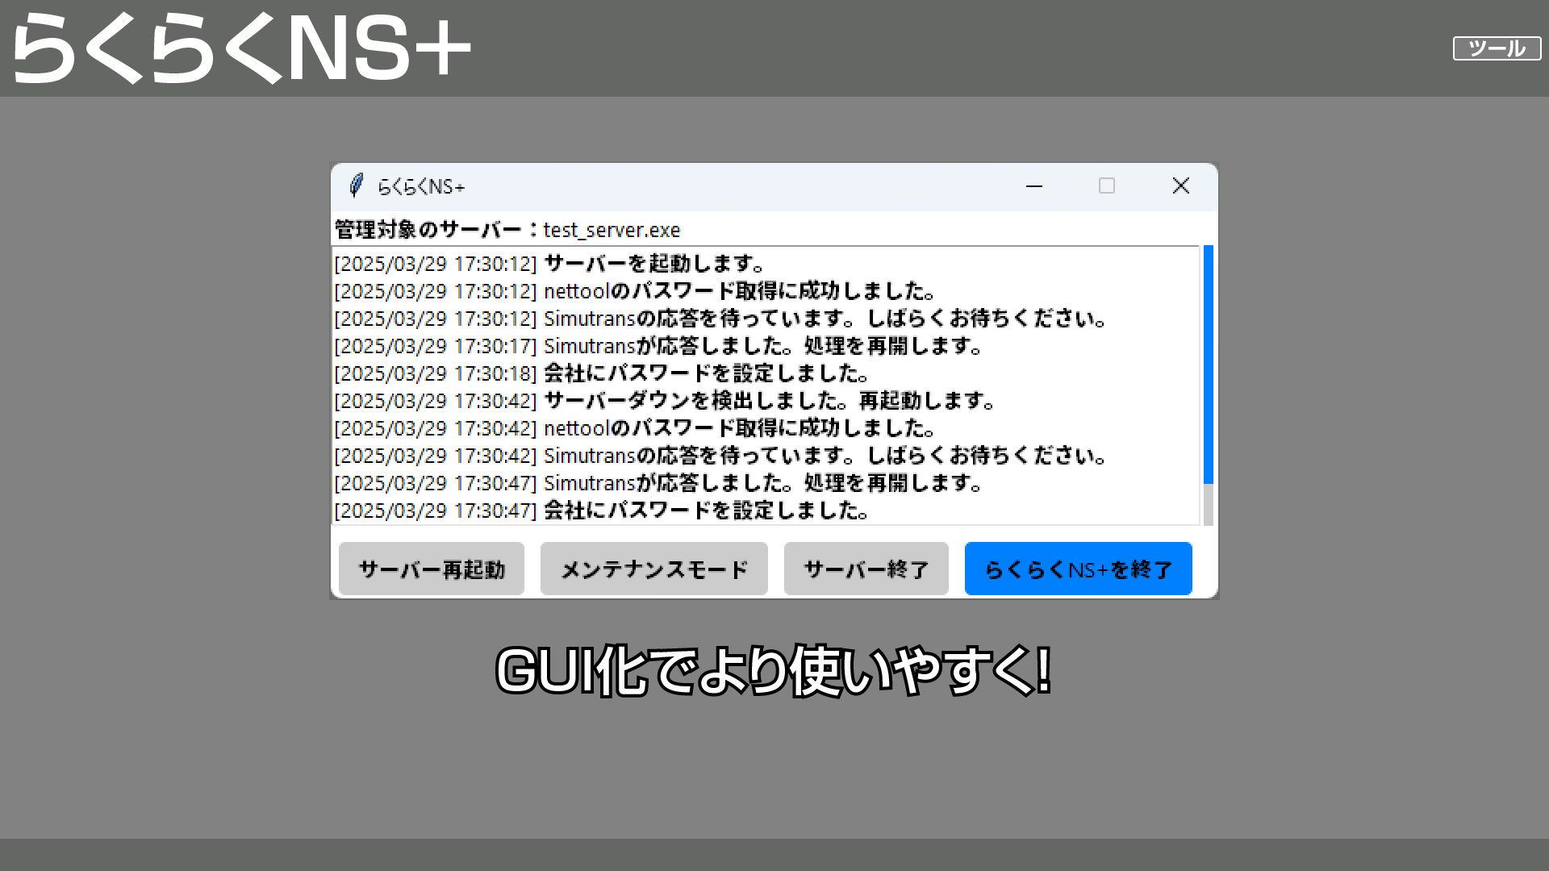Screen dimensions: 1549x871
Task: Click the サーバー再起動 button
Action: pyautogui.click(x=432, y=569)
